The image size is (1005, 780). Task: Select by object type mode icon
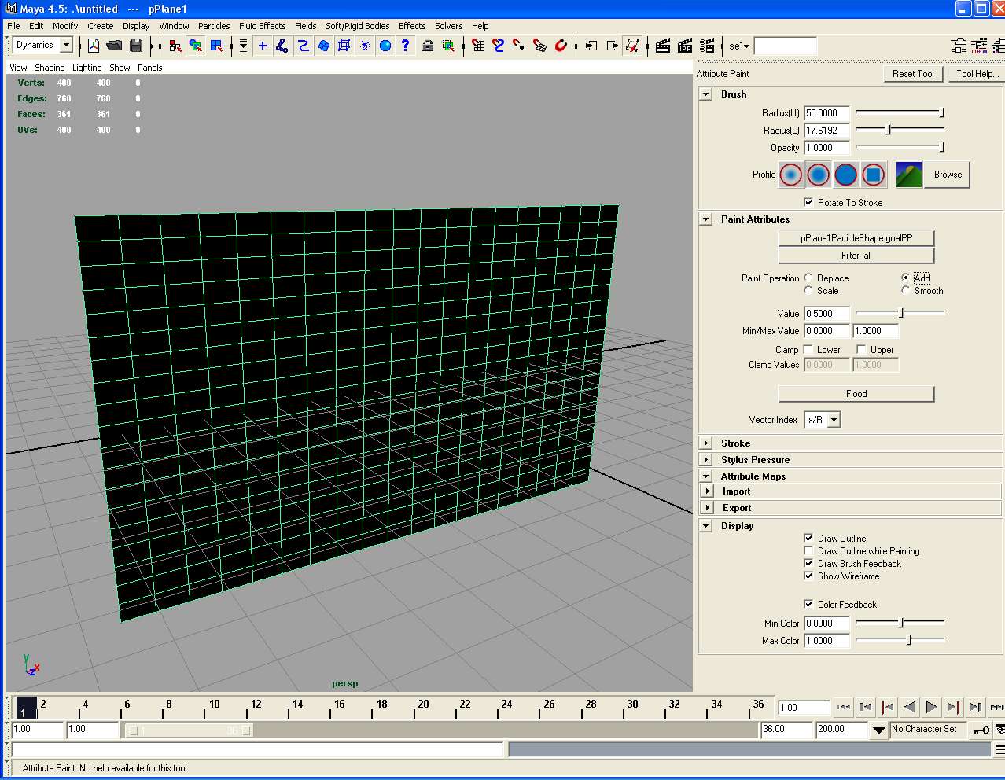(x=196, y=46)
